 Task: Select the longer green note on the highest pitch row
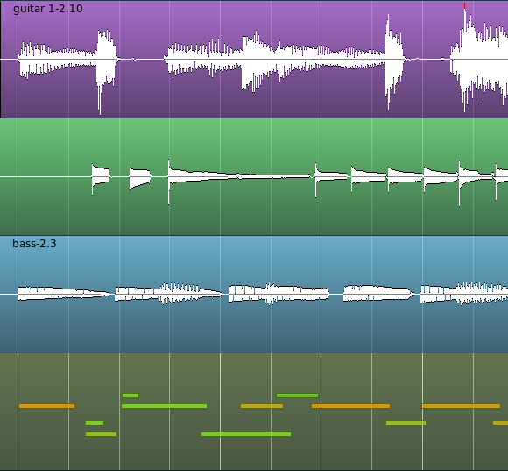[x=297, y=396]
